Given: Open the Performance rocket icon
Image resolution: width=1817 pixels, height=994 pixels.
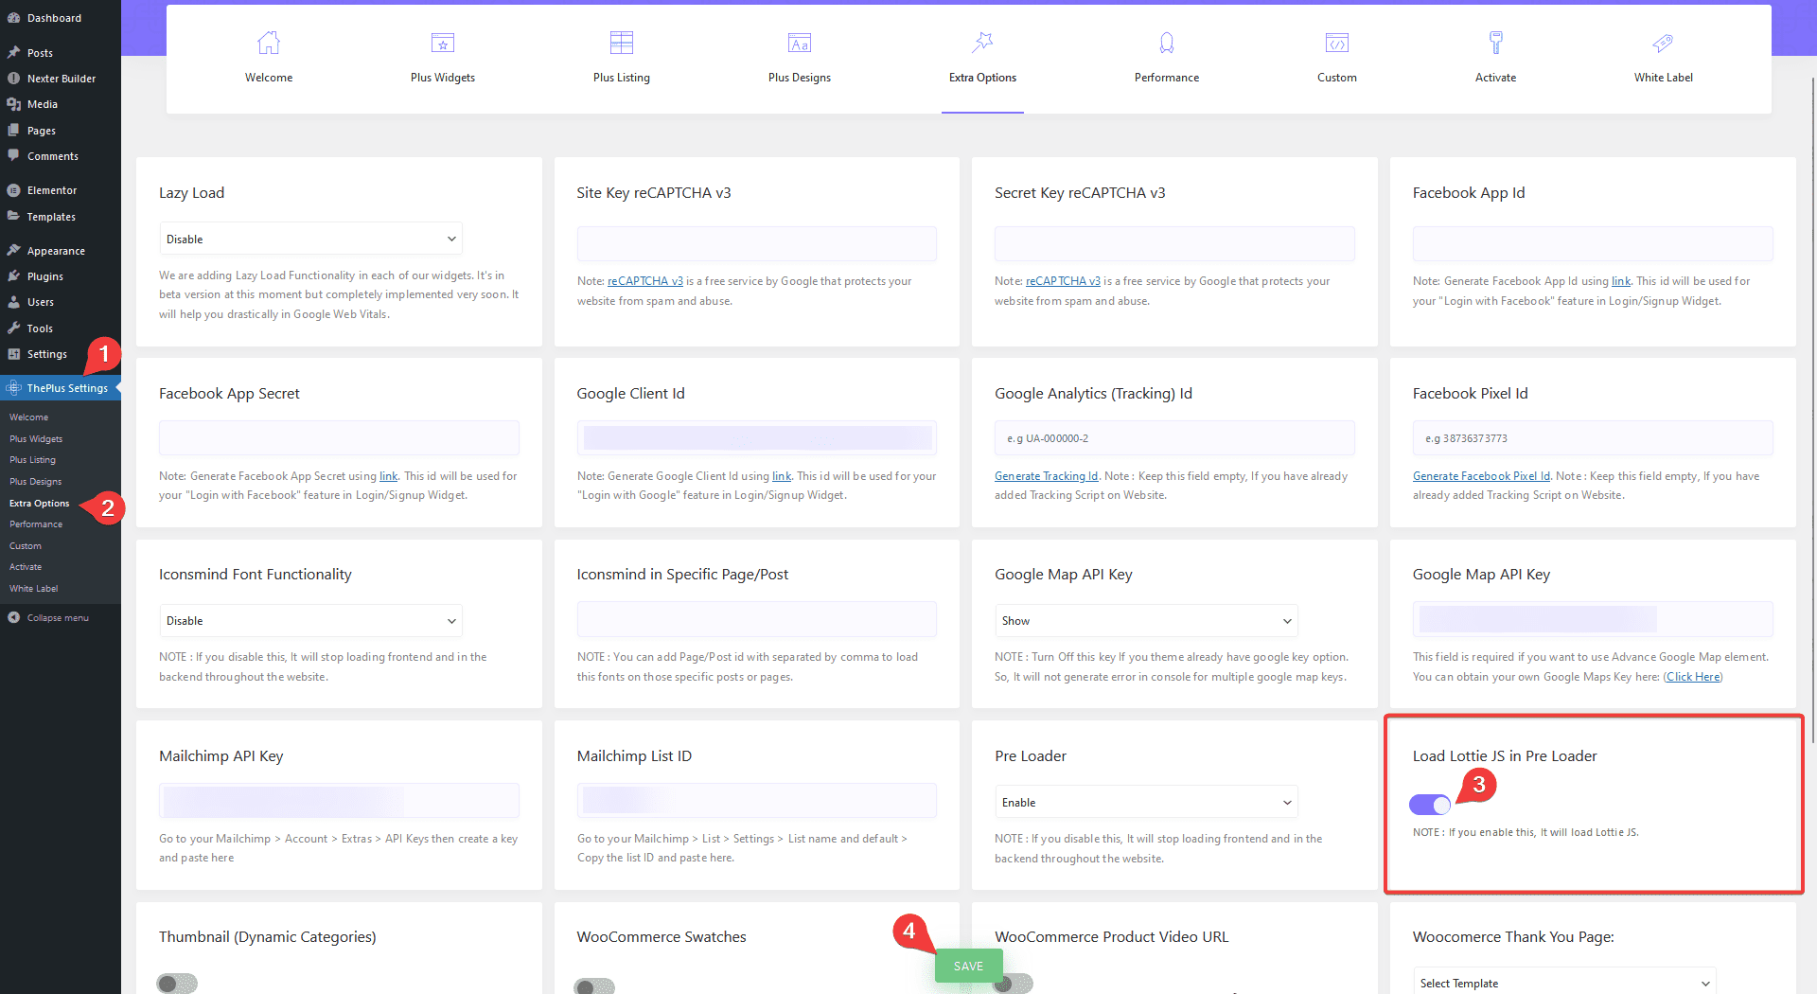Looking at the screenshot, I should coord(1167,43).
